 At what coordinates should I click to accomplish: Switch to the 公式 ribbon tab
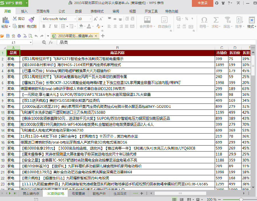62,11
